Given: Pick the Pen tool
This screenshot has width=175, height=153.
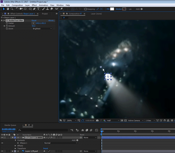Looking at the screenshot, I should pyautogui.click(x=34, y=9).
